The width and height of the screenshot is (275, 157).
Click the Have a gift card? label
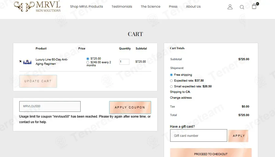(x=182, y=126)
